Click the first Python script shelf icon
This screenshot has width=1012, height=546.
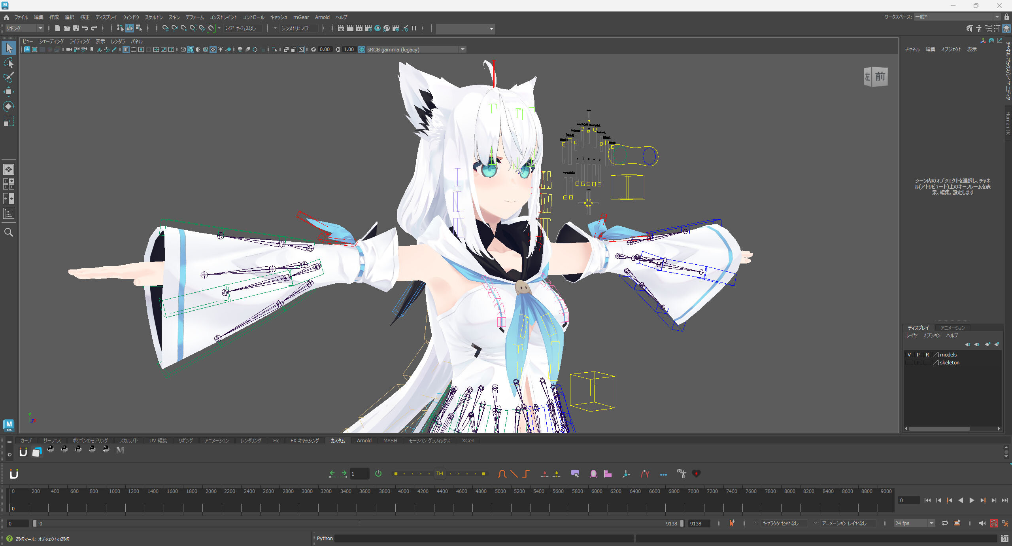pyautogui.click(x=51, y=449)
